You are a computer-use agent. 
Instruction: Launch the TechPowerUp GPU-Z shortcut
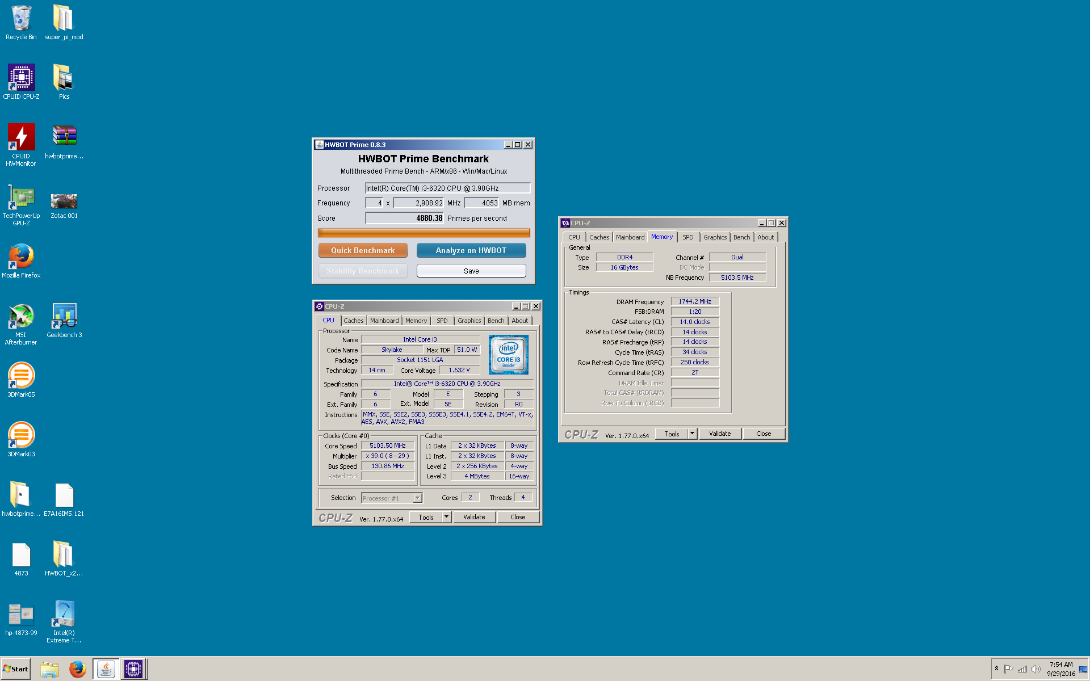click(21, 204)
